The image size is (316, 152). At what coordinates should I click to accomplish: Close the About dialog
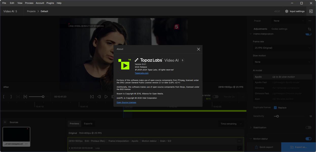[198, 49]
